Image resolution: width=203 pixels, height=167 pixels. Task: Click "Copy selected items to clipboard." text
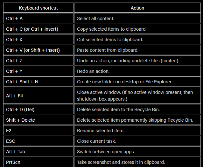(x=112, y=29)
